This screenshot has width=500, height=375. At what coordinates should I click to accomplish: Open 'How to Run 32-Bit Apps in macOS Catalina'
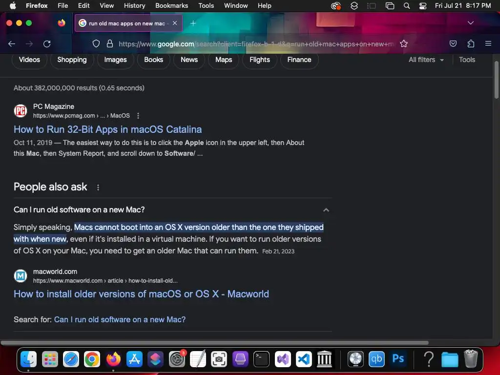107,129
